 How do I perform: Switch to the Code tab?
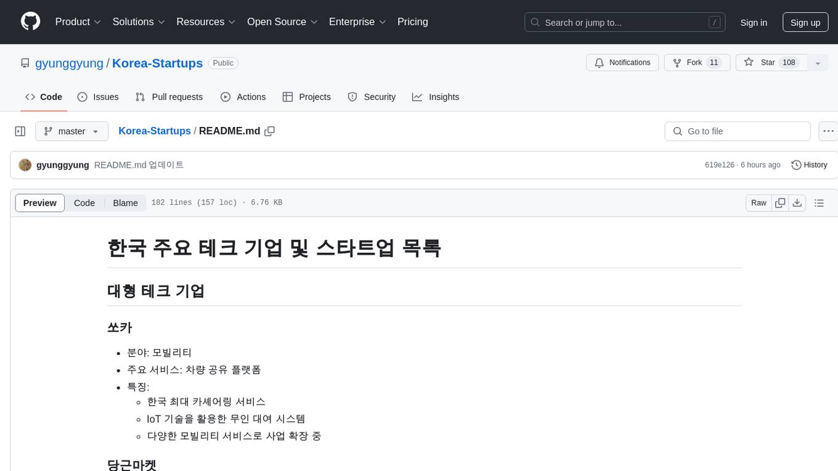click(x=44, y=97)
